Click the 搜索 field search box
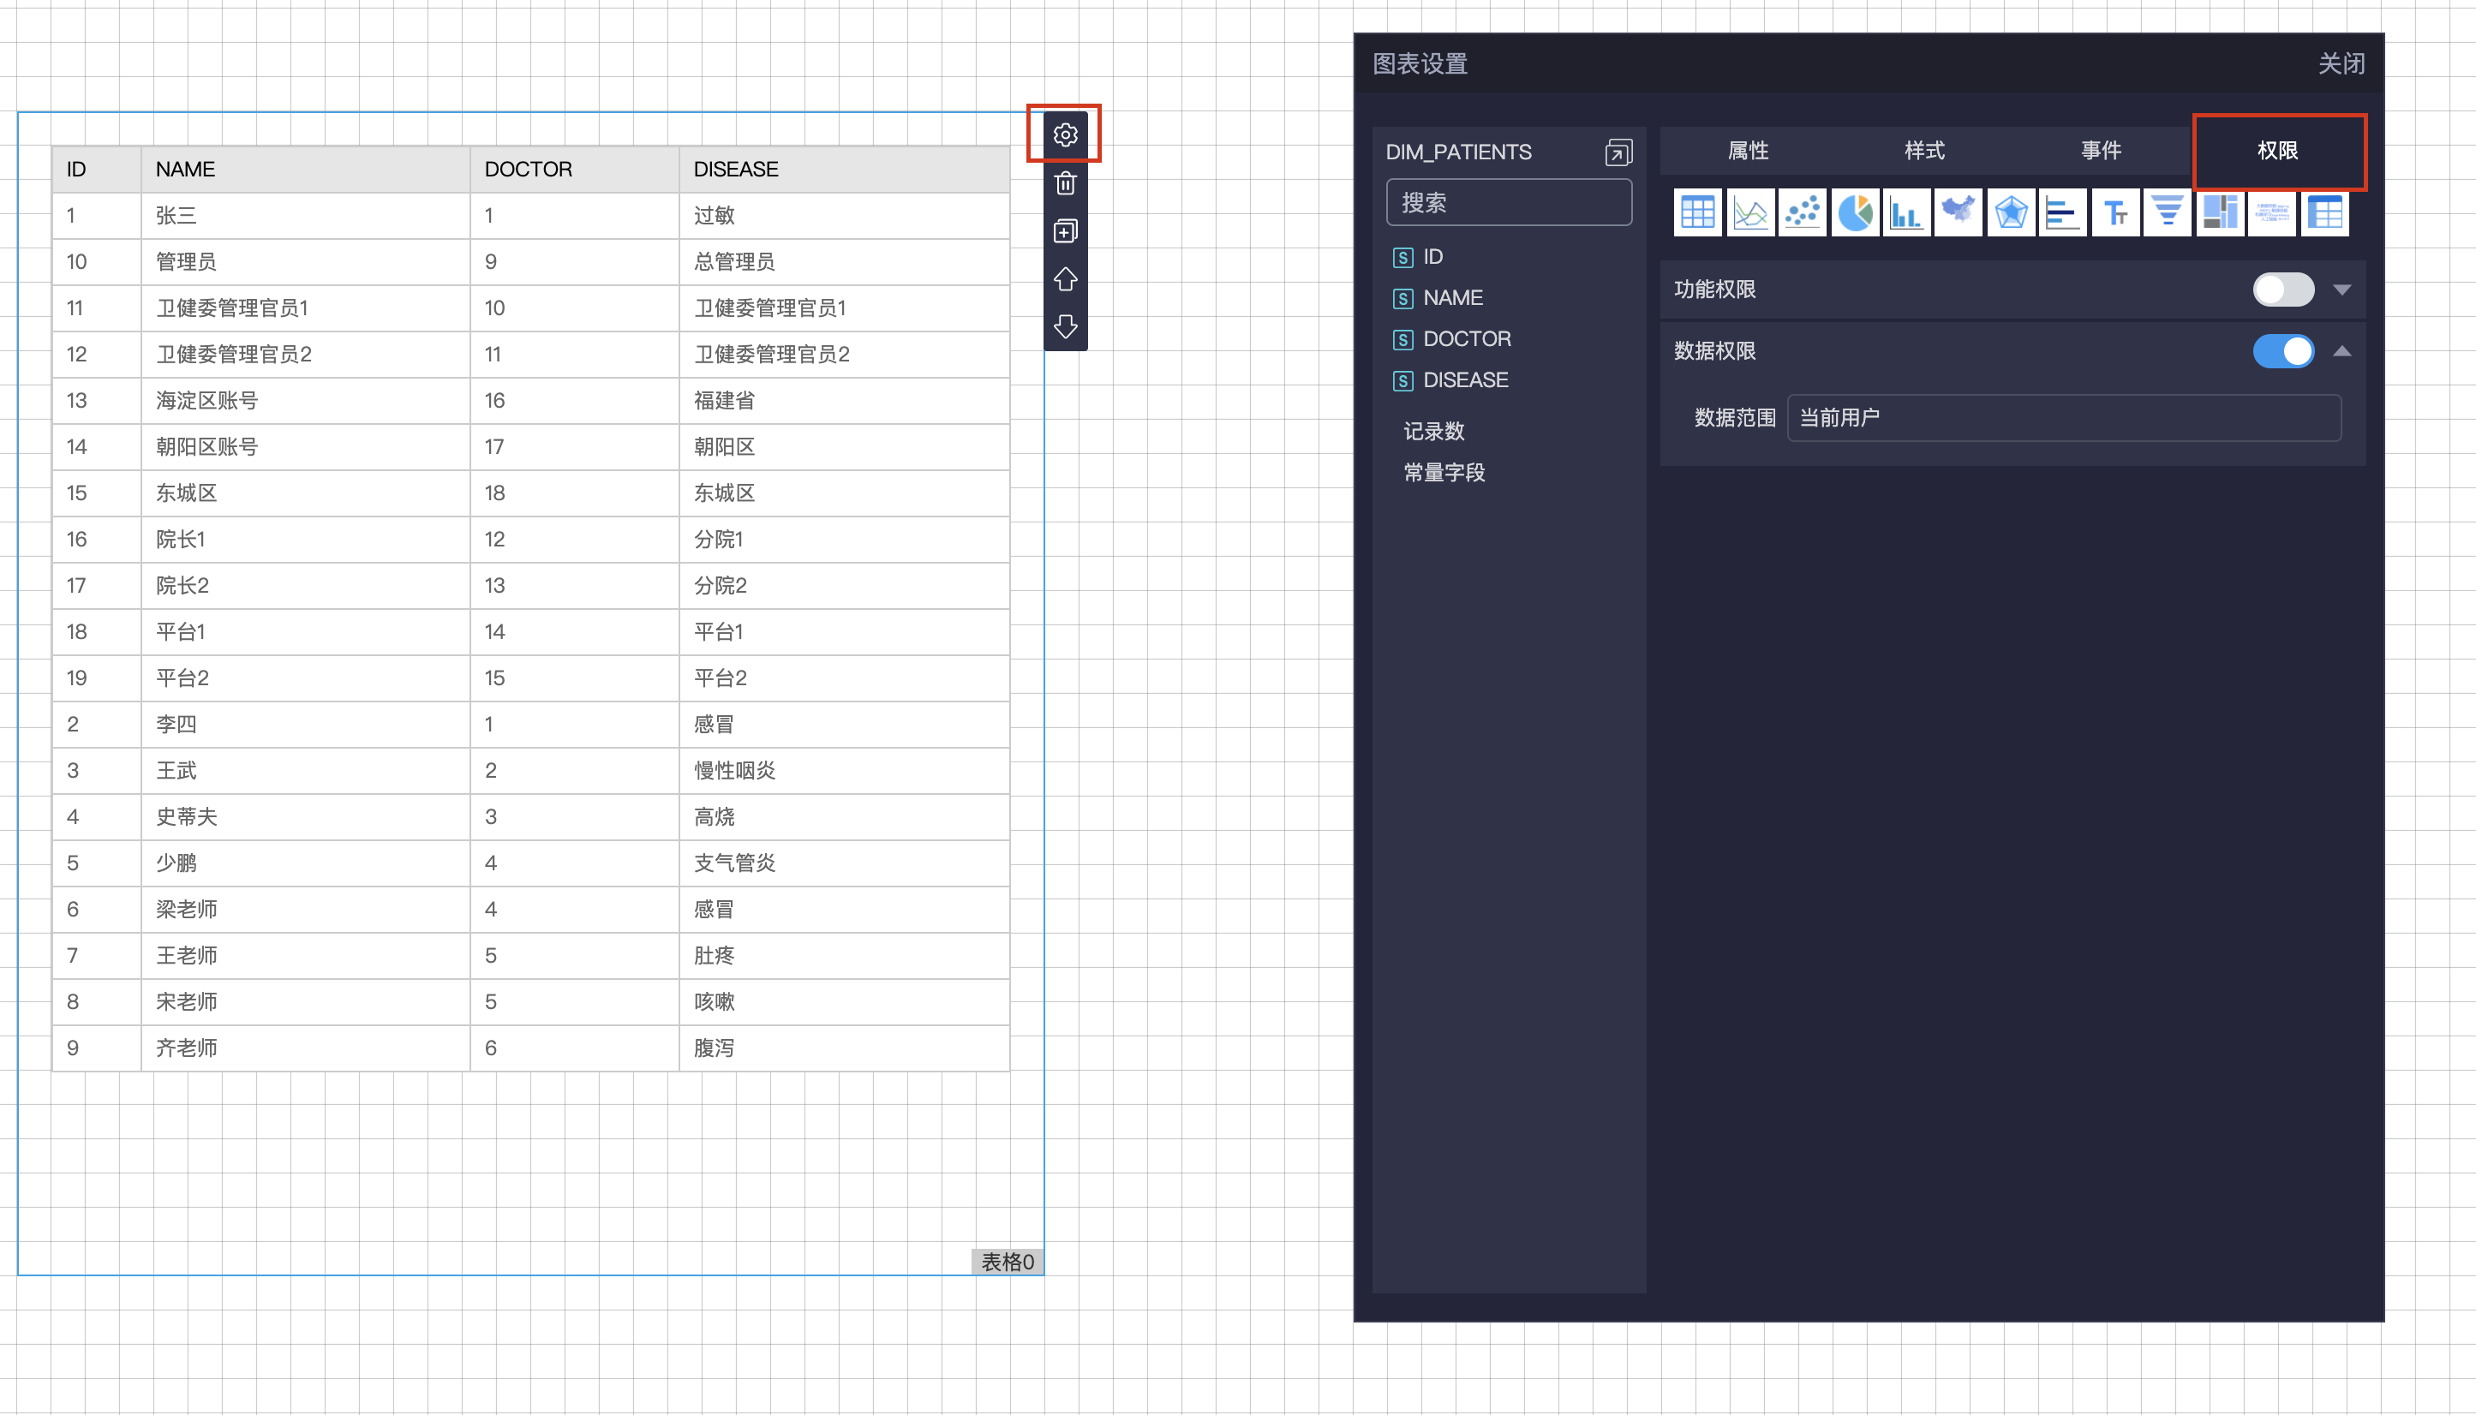 1508,203
